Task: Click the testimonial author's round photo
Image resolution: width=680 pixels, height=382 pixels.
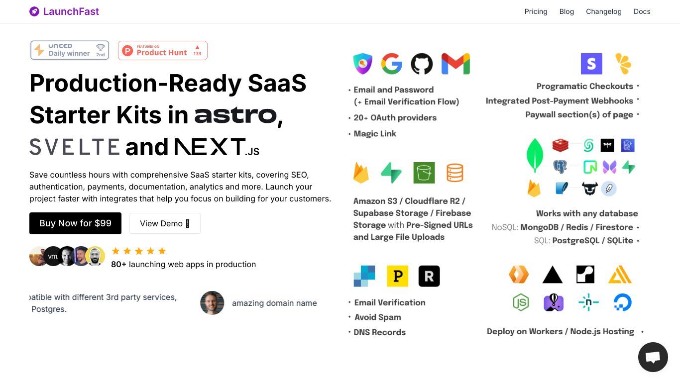Action: 212,303
